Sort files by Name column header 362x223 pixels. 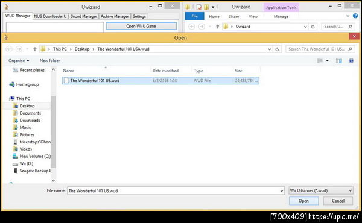(69, 71)
